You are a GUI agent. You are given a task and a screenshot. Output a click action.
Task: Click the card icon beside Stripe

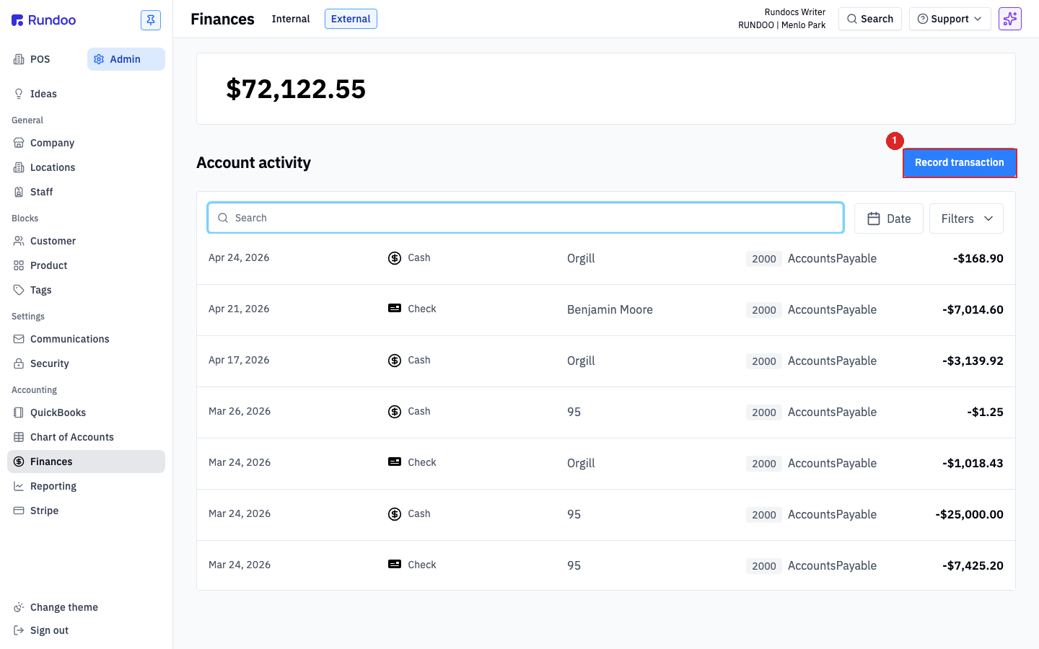click(19, 511)
